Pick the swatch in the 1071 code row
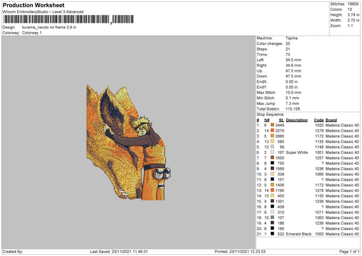362x256 pixels. point(272,212)
